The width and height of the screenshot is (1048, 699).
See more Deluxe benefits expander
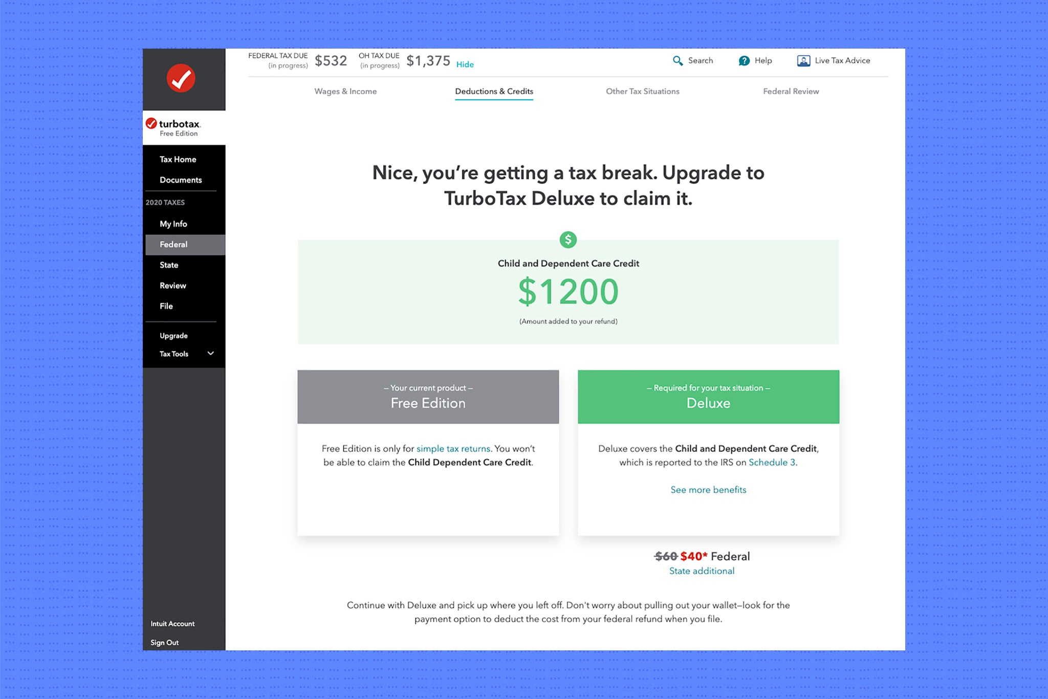pyautogui.click(x=709, y=490)
